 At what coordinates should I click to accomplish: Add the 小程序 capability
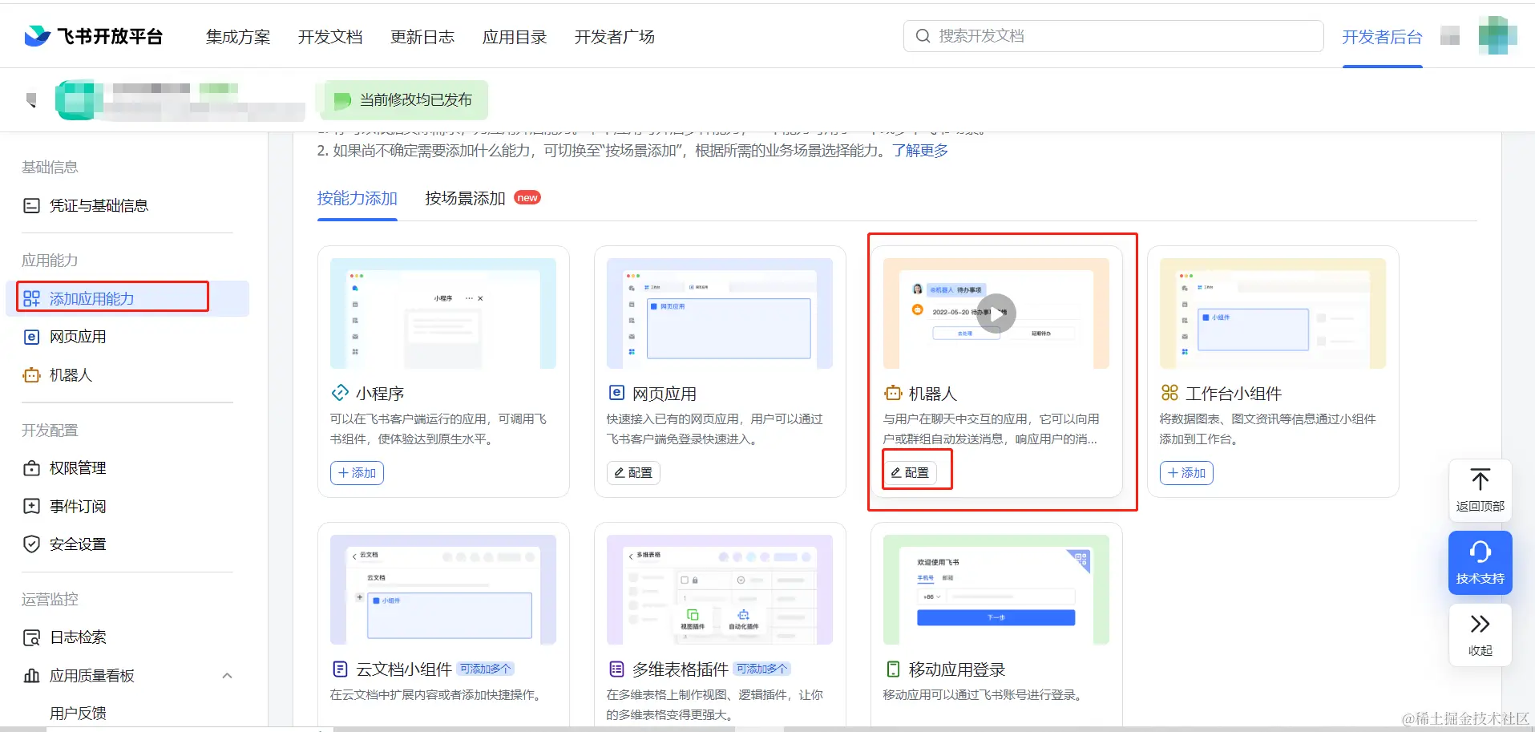point(357,473)
